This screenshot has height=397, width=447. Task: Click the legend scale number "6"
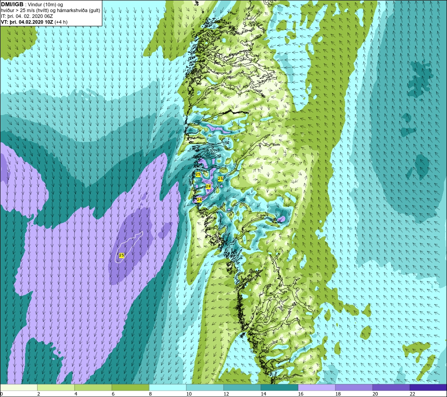click(x=113, y=394)
